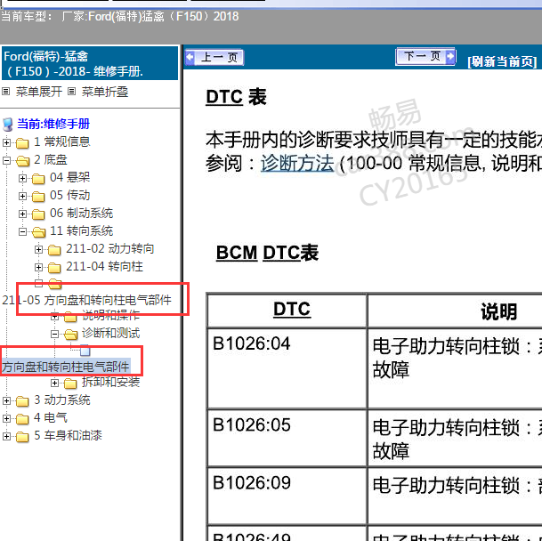Click folder icon of 05 传动

tap(38, 197)
